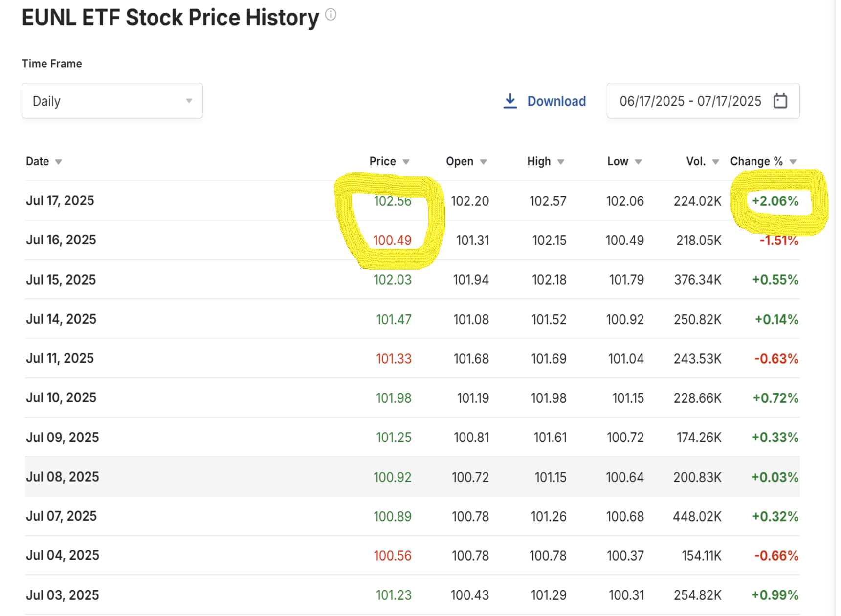
Task: Click the 100.37 low value for Jul 04
Action: [x=625, y=556]
